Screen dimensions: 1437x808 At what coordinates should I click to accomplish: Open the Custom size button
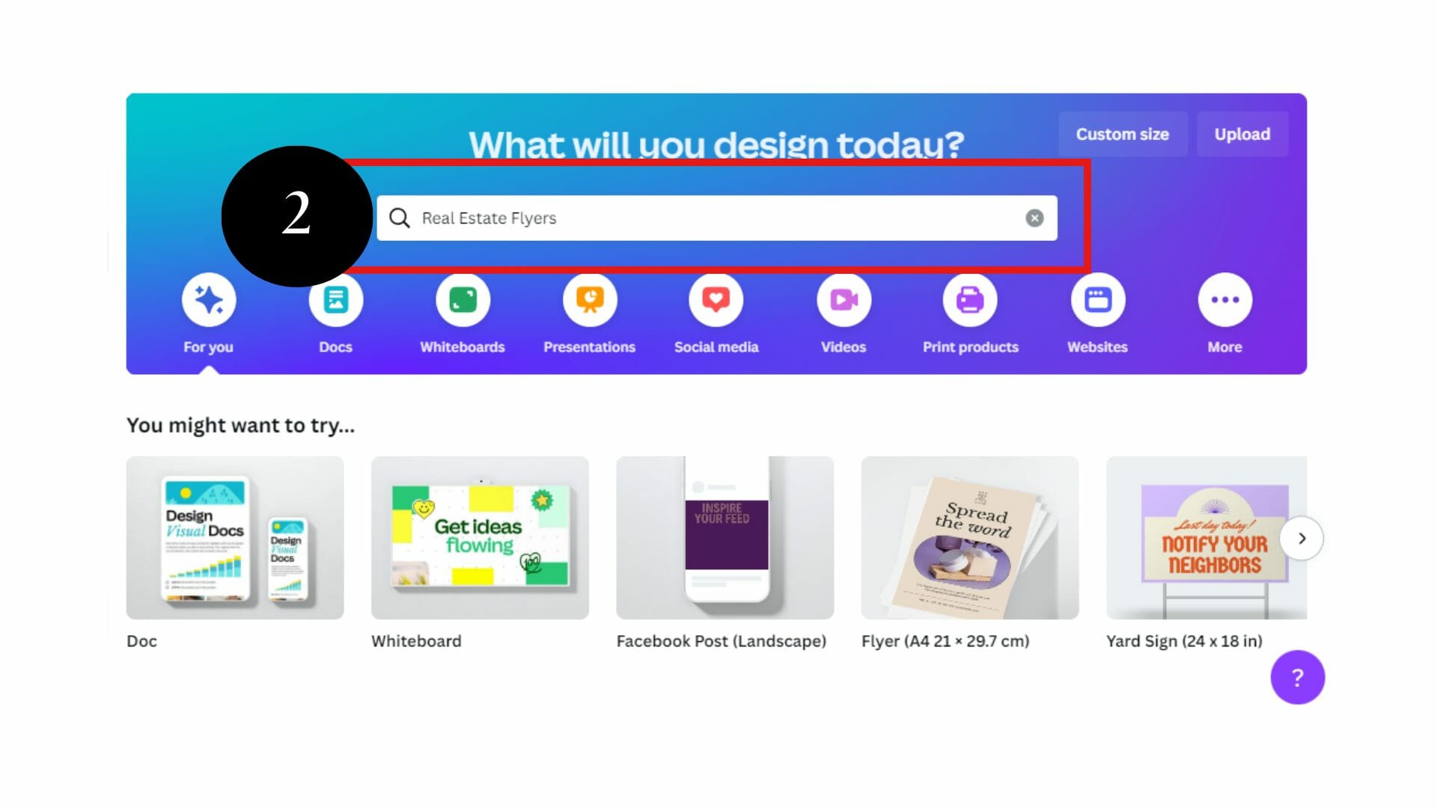(1123, 134)
